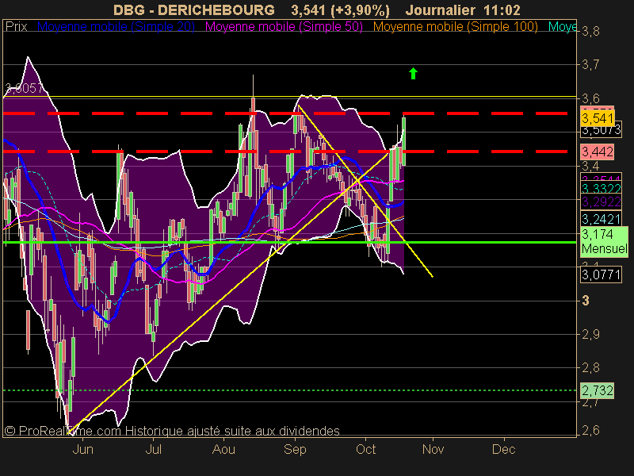
Task: Select 'Moyenne mobile (Simple 50)' legend entry
Action: (x=284, y=27)
